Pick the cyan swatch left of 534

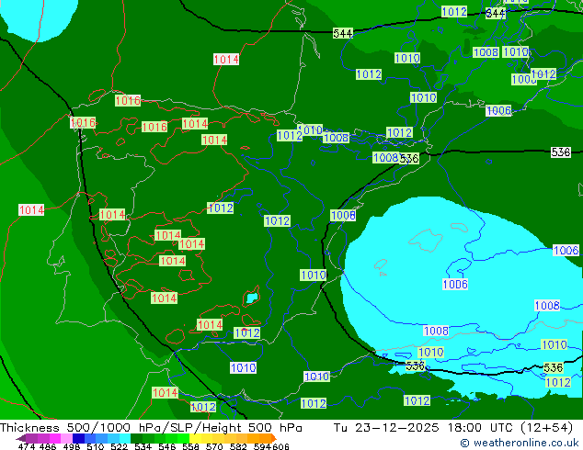coord(125,438)
